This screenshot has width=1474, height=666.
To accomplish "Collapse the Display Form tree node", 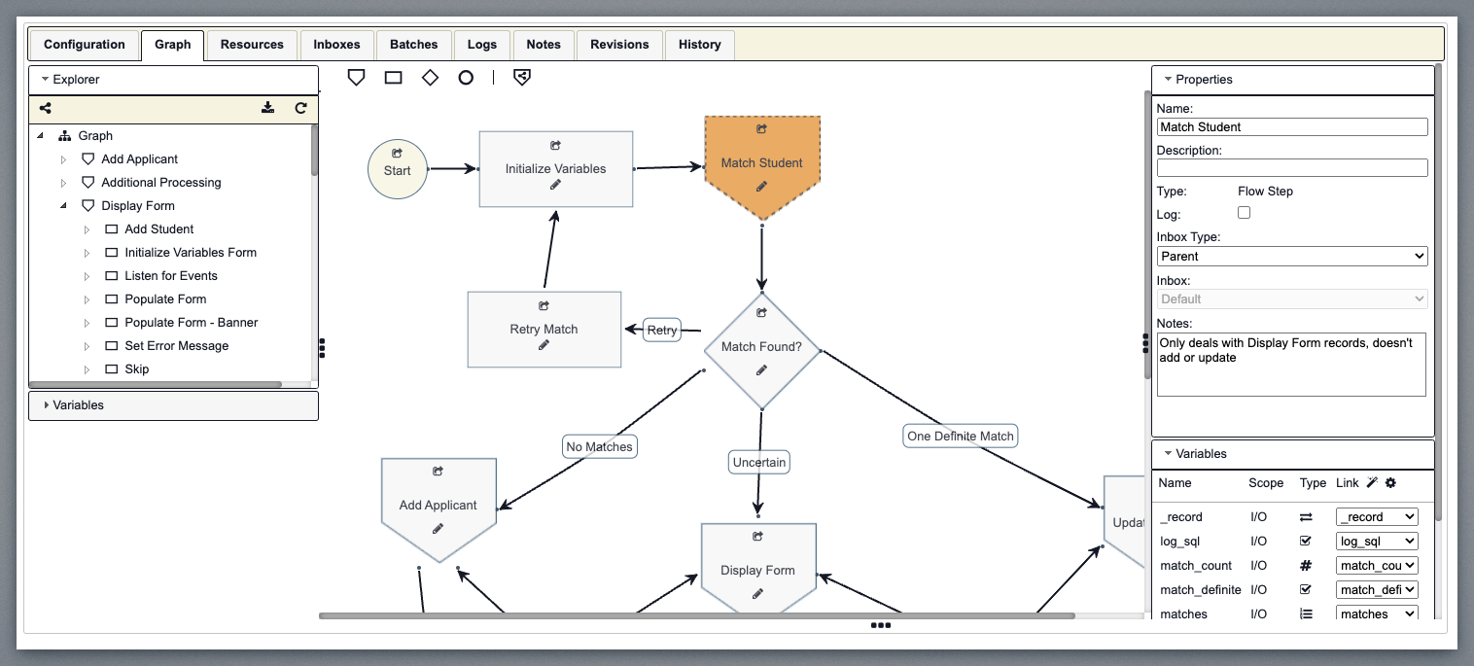I will (64, 206).
